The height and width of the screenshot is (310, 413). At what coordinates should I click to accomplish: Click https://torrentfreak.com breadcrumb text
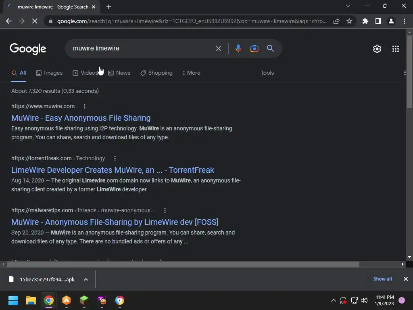coord(42,158)
